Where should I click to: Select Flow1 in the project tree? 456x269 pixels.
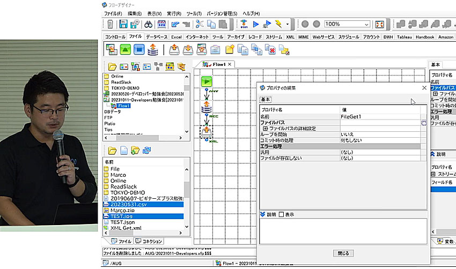[x=123, y=106]
